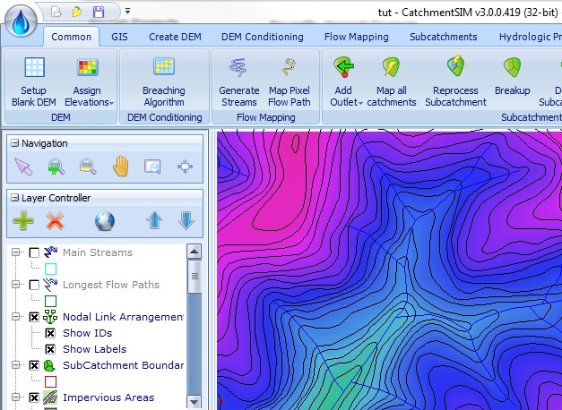Click the cyan Main Streams color swatch
This screenshot has height=410, width=562.
coord(50,269)
